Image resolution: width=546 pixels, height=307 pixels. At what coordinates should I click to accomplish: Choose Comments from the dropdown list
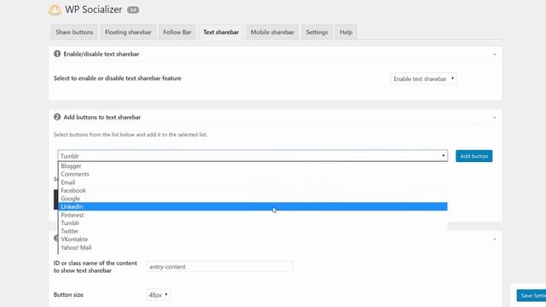pyautogui.click(x=253, y=174)
